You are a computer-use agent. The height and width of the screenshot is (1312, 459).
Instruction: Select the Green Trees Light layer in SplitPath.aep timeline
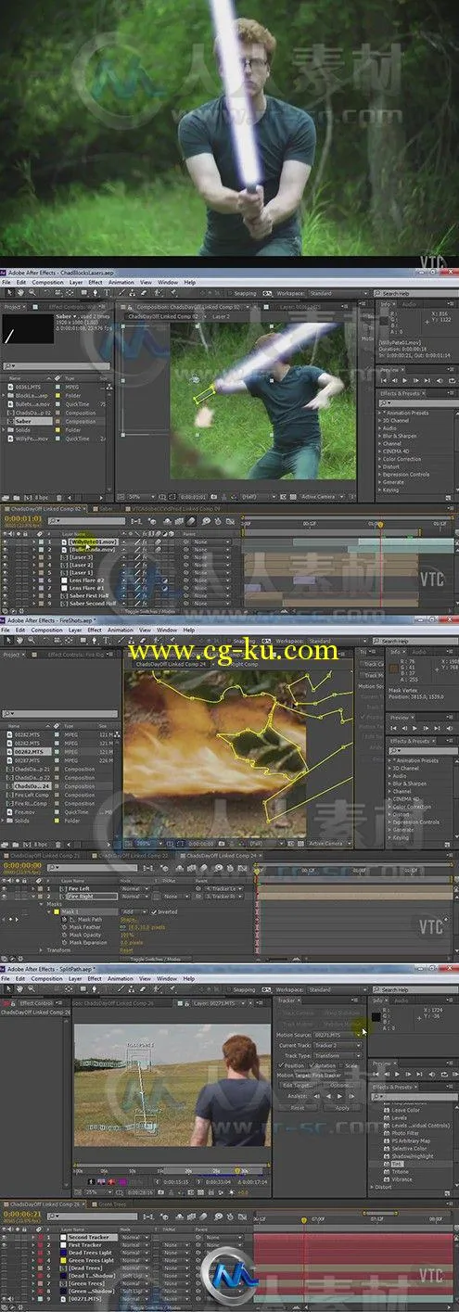click(x=90, y=1262)
